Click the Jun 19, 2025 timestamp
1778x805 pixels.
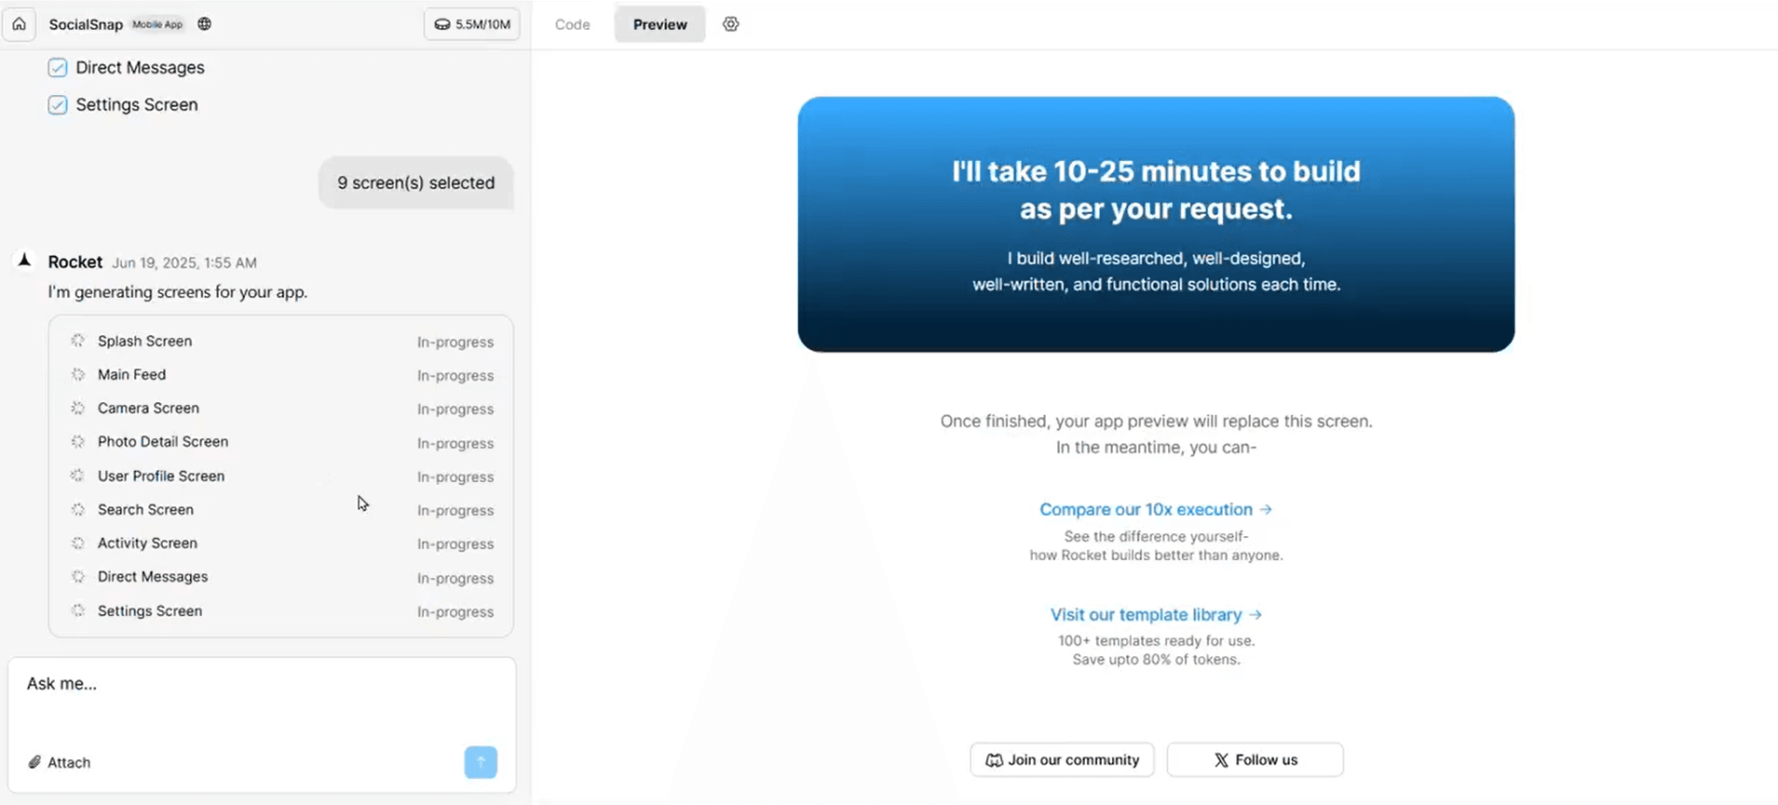coord(184,262)
